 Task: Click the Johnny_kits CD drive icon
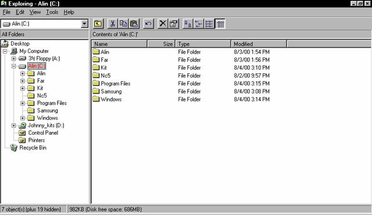(22, 126)
